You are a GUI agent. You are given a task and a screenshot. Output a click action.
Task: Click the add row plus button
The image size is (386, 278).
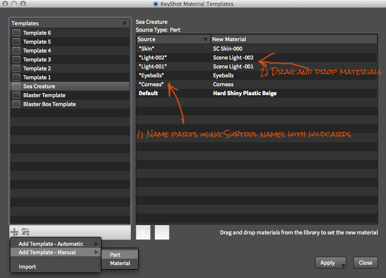(143, 232)
